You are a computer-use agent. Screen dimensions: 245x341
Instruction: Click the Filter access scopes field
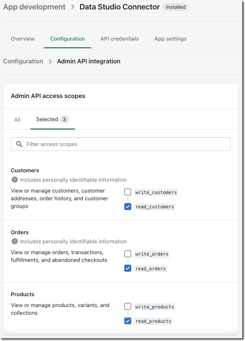[121, 144]
